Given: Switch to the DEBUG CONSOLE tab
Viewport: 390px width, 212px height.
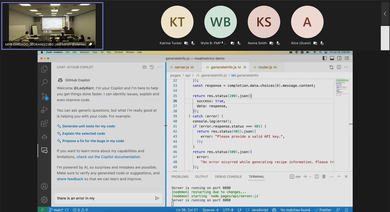Looking at the screenshot, I should pyautogui.click(x=228, y=177).
